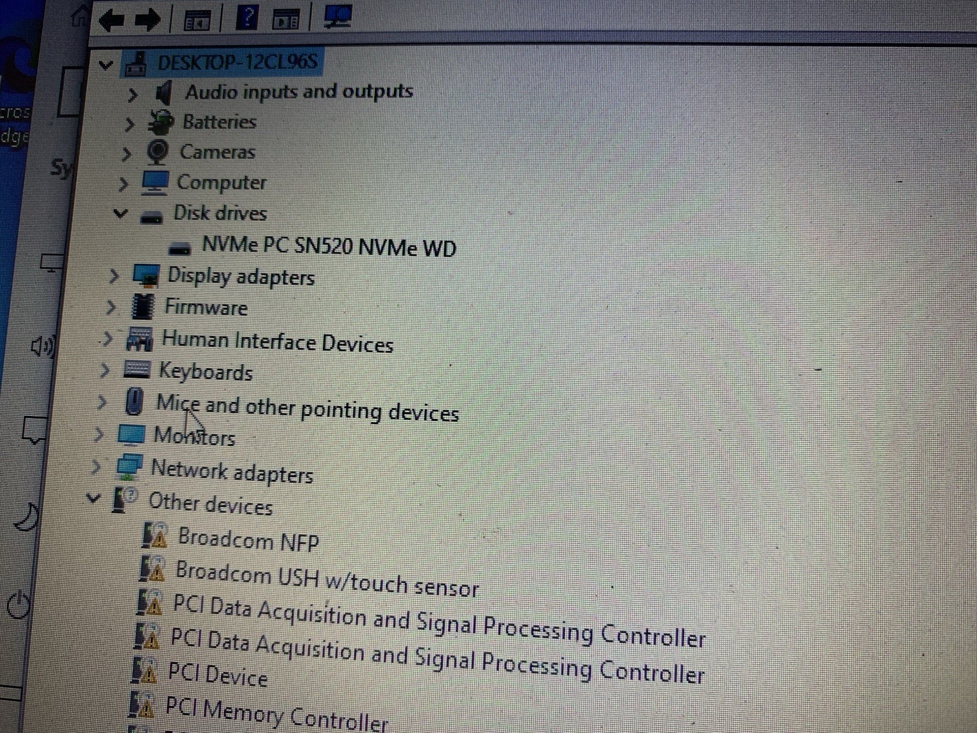Click the Human Interface Devices icon
The width and height of the screenshot is (977, 733).
(x=139, y=339)
